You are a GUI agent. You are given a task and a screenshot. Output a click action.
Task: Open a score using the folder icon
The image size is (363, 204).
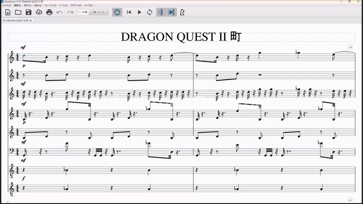(x=18, y=12)
